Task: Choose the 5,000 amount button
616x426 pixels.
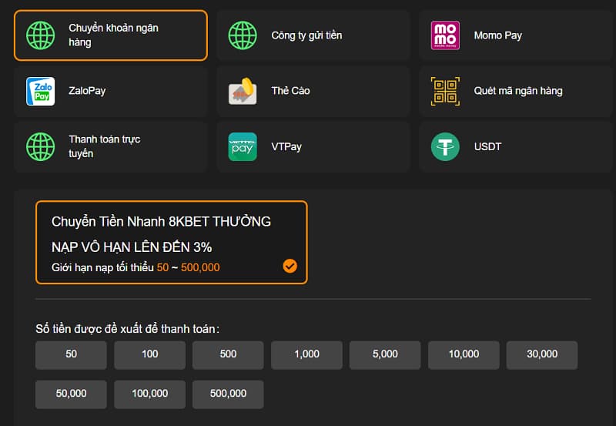Action: pos(385,354)
